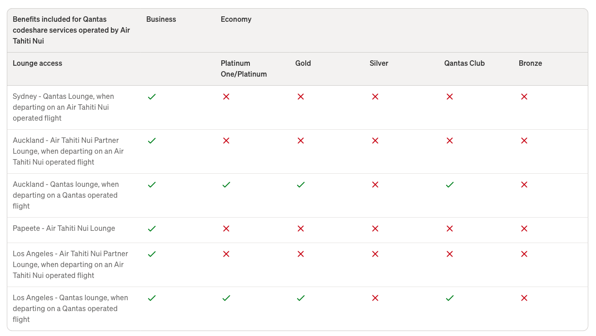The height and width of the screenshot is (336, 596).
Task: Select Silver cross in Auckland Qantas lounge row
Action: point(375,185)
